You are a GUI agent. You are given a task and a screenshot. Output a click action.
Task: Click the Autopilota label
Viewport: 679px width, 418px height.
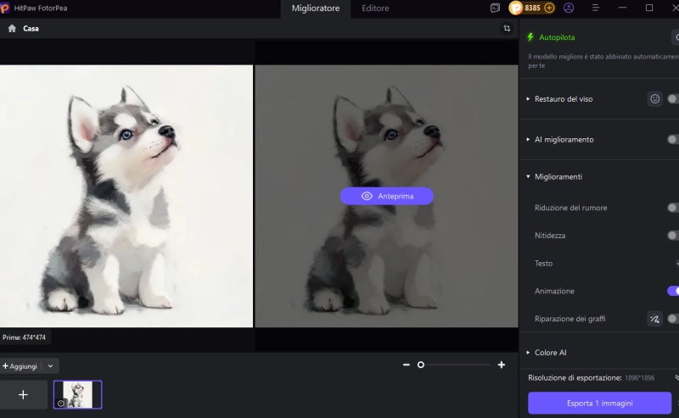click(x=557, y=37)
